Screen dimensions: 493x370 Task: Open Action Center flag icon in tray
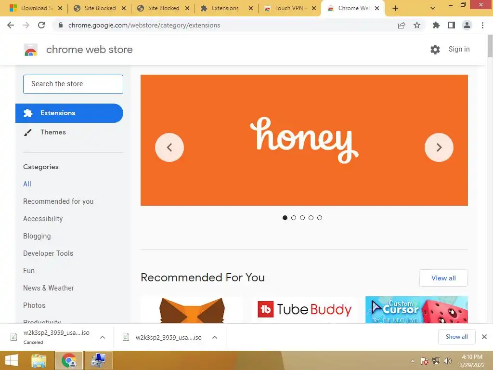tap(425, 361)
